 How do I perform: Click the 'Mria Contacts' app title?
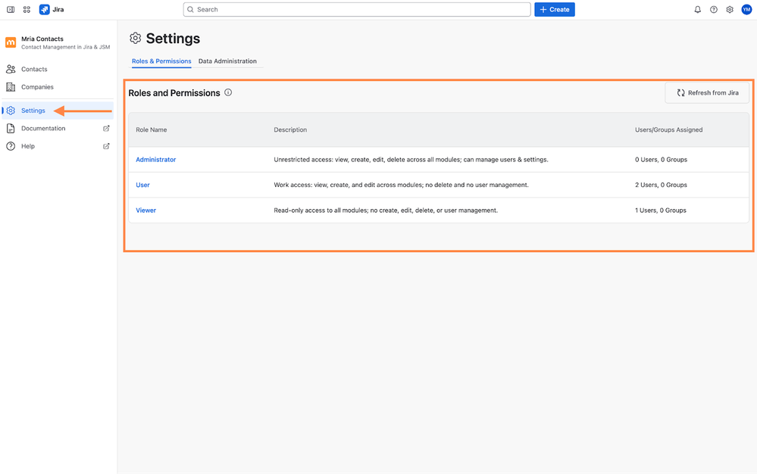click(x=42, y=39)
